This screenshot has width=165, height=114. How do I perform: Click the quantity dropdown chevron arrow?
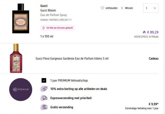point(155,8)
